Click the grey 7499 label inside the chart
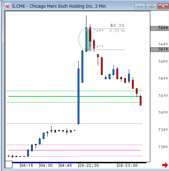The width and height of the screenshot is (169, 171). coord(98,31)
